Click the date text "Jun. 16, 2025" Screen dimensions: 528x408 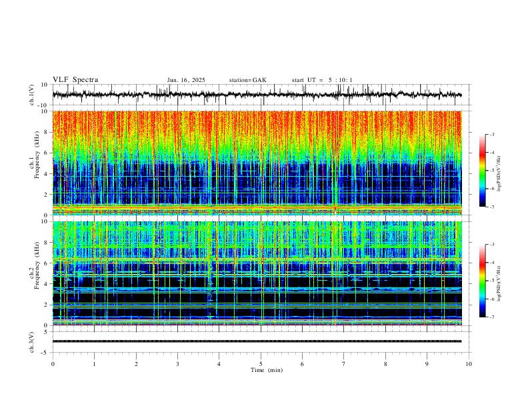point(186,80)
